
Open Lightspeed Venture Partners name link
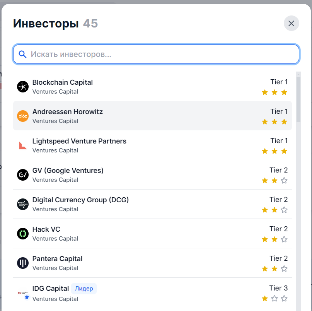tap(79, 141)
